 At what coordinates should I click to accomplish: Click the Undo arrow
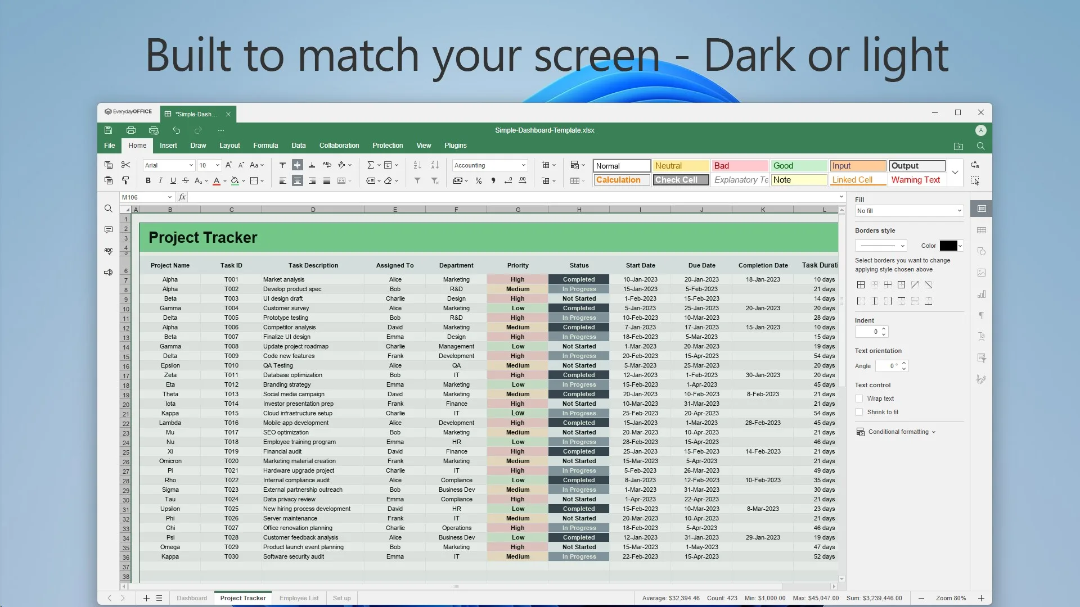(176, 130)
